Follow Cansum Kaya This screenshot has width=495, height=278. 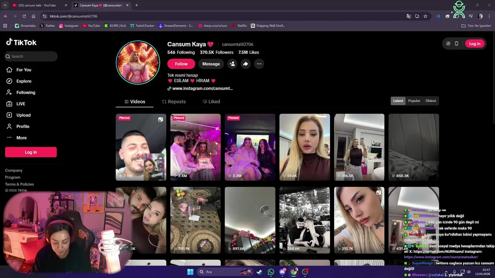point(181,64)
